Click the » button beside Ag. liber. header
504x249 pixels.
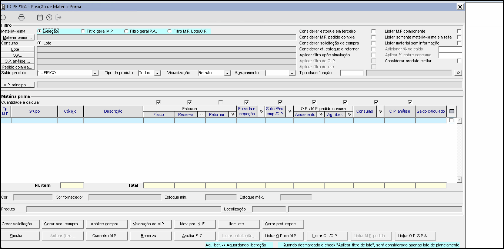tap(349, 114)
